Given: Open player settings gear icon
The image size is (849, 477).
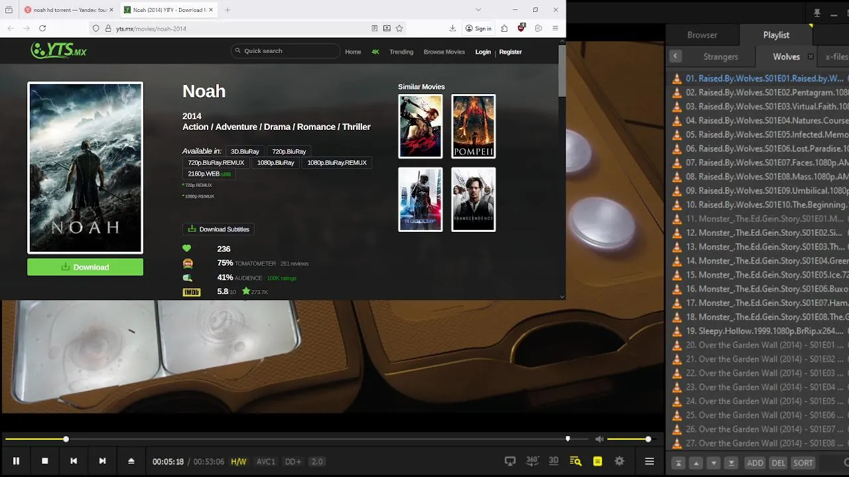Looking at the screenshot, I should click(x=620, y=461).
